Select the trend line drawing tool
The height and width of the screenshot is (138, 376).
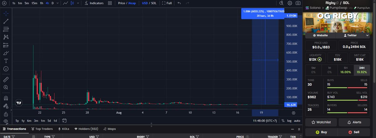coord(6,22)
